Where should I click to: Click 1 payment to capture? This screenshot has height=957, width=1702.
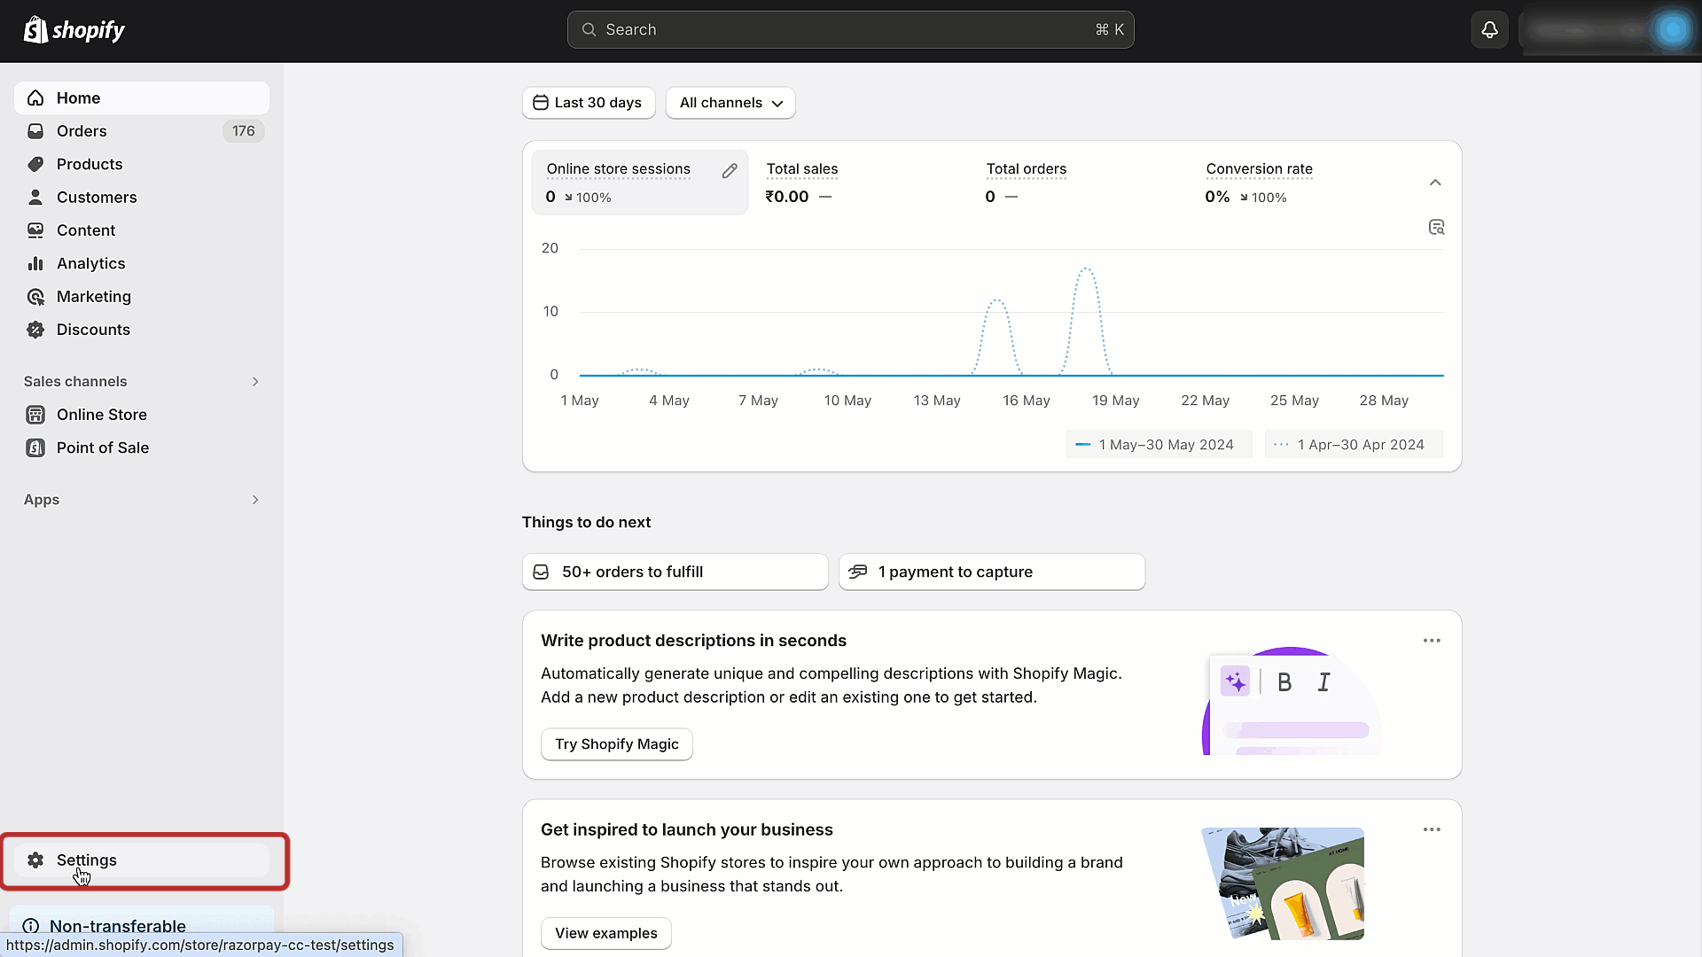(x=992, y=572)
